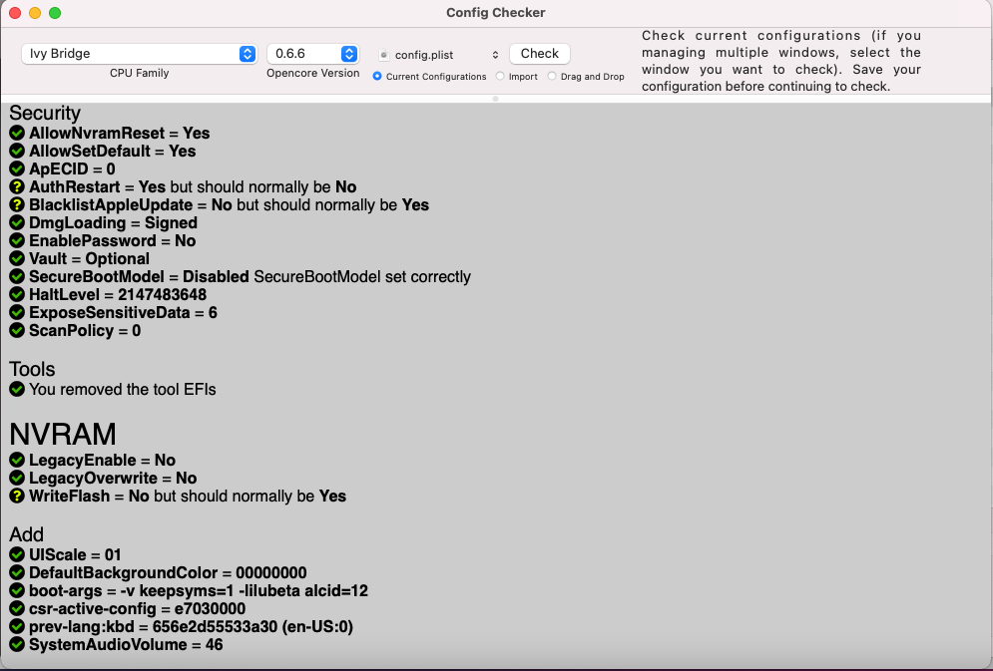Viewport: 993px width, 671px height.
Task: Click the green check icon beside DefaultBackgroundColor
Action: 17,572
